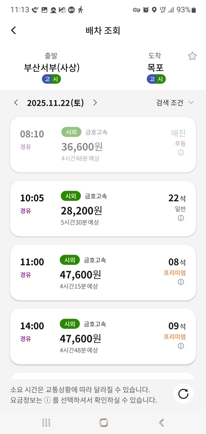
Task: Tap the fare info icon for 08:10 bus
Action: tap(181, 153)
